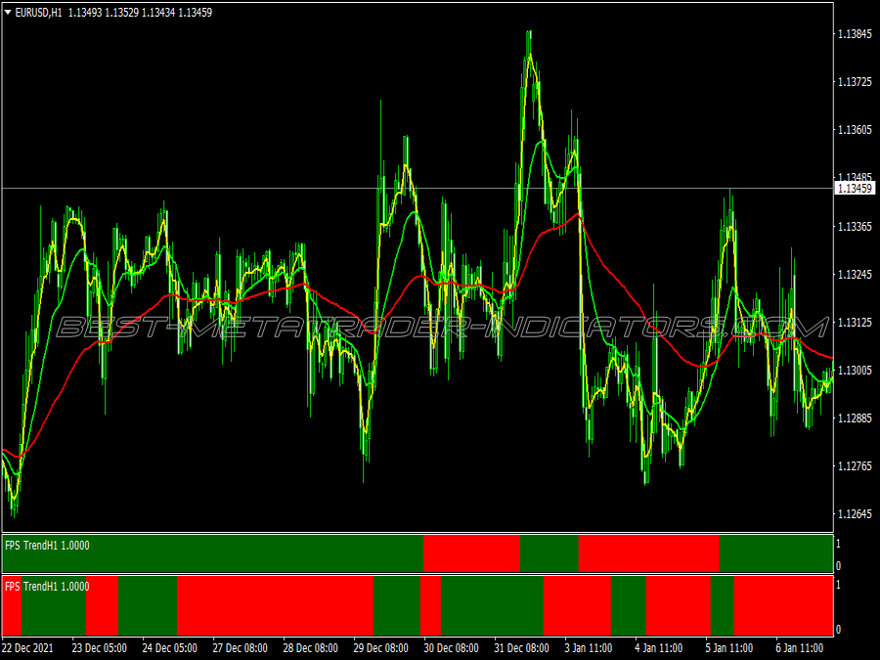Click the 3 Jan 11:00 time label
Image resolution: width=880 pixels, height=660 pixels.
click(589, 648)
